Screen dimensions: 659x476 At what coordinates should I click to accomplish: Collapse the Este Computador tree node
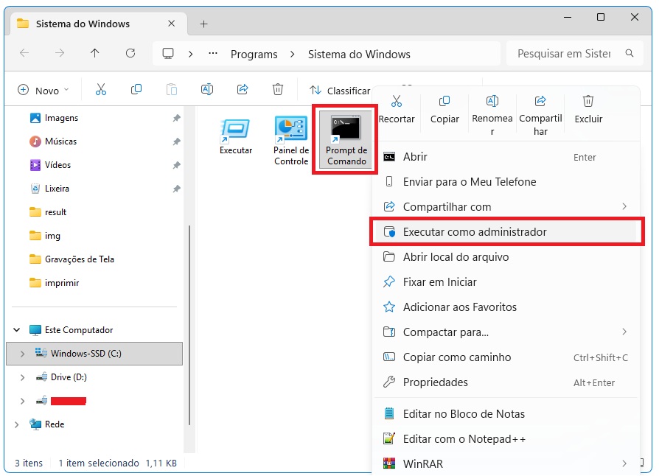click(17, 330)
